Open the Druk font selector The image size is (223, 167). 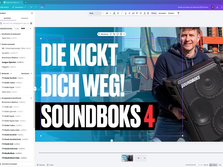pos(95,13)
